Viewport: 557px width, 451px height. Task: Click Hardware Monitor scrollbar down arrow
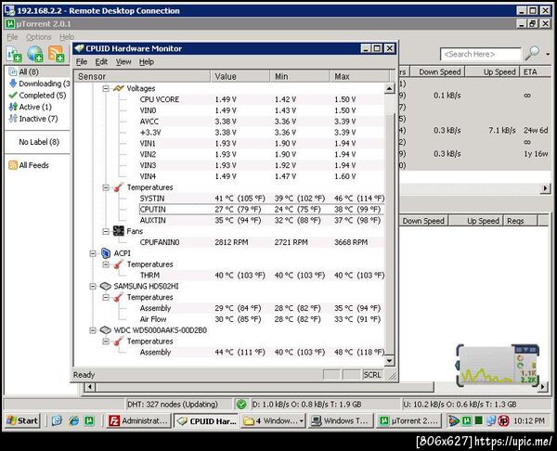389,361
